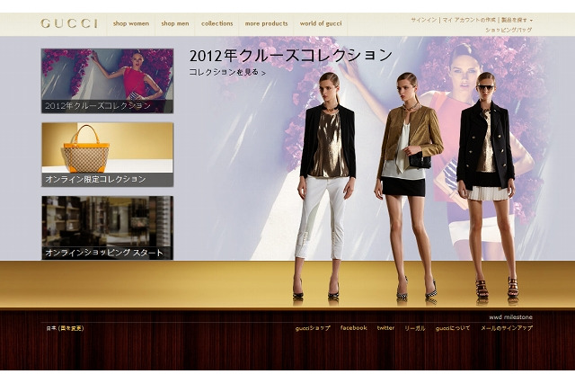Open the オンライン限定コレクション bag thumbnail
Viewport: 575px width, 383px height.
[108, 155]
